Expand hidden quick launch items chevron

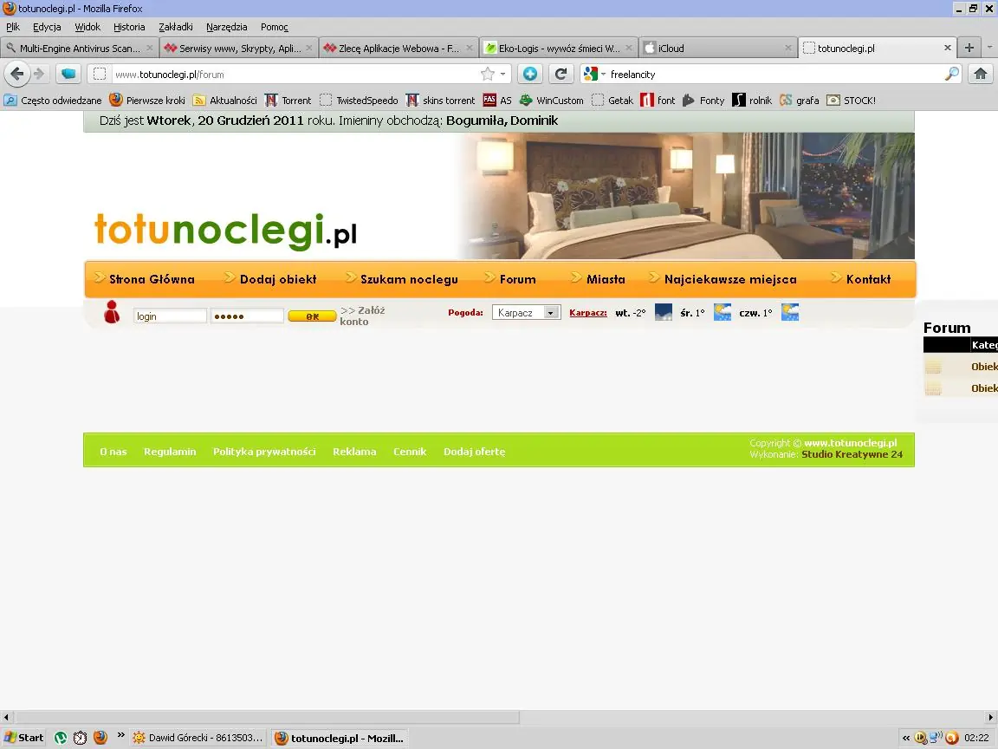(121, 735)
